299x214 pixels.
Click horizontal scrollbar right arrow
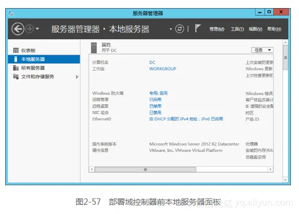[270, 170]
